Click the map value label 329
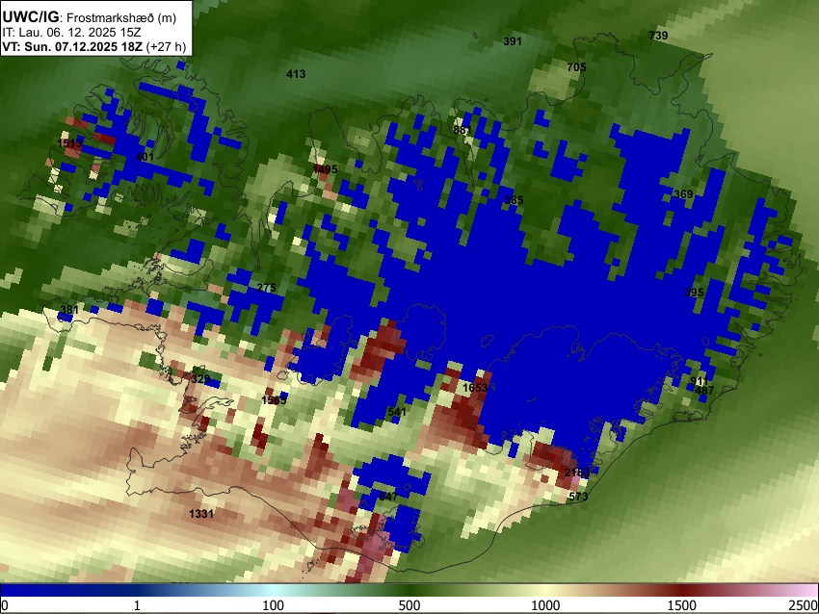The width and height of the screenshot is (819, 614). click(200, 379)
